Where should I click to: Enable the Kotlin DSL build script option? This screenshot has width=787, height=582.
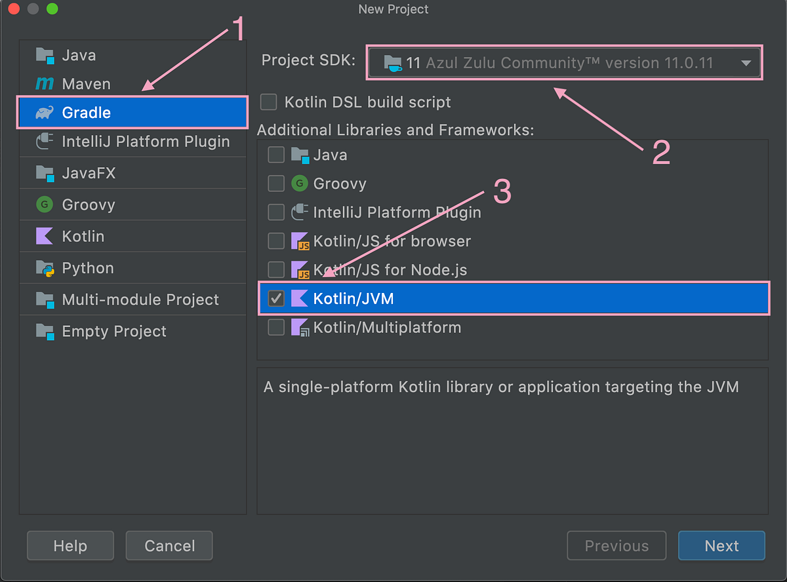coord(268,102)
